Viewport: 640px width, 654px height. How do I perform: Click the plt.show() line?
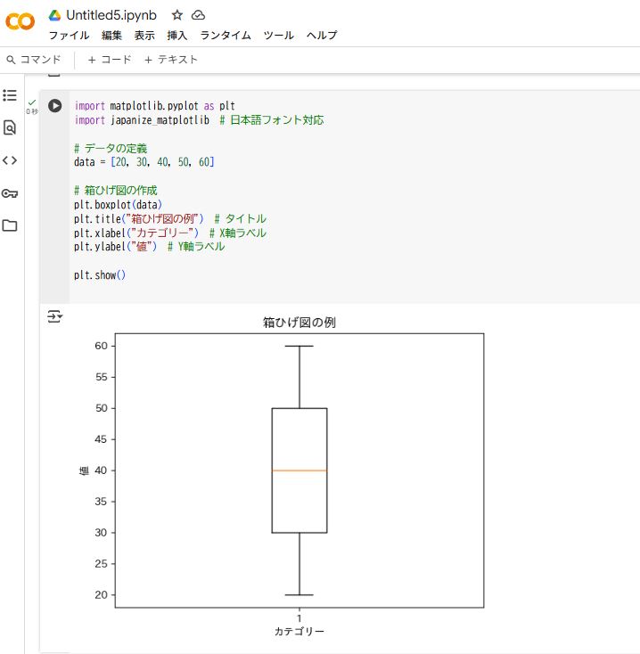(100, 275)
